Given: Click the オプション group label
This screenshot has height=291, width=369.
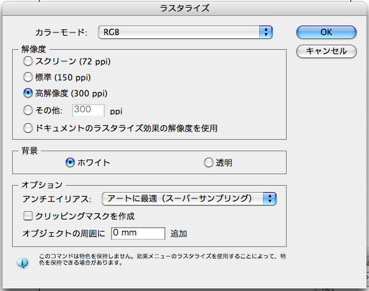Looking at the screenshot, I should (x=42, y=184).
